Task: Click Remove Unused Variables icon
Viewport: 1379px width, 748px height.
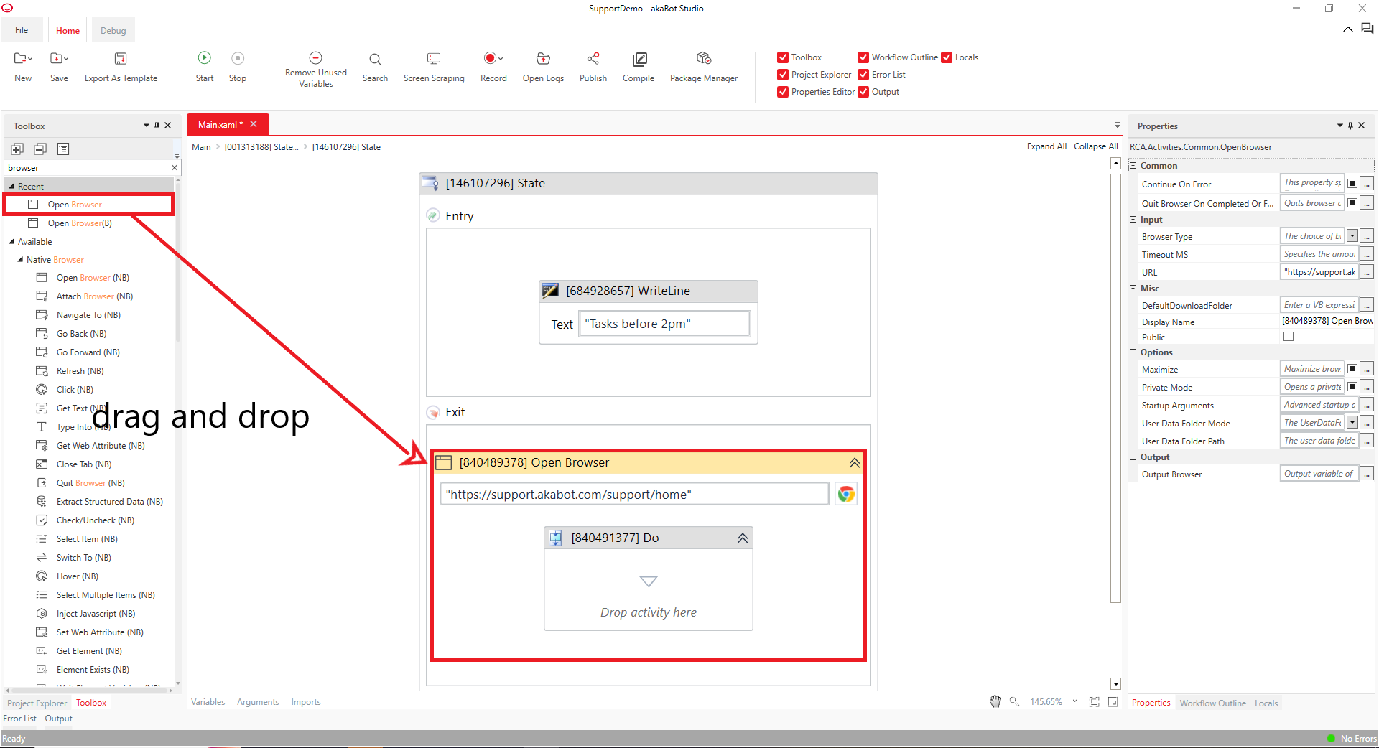Action: [x=315, y=57]
